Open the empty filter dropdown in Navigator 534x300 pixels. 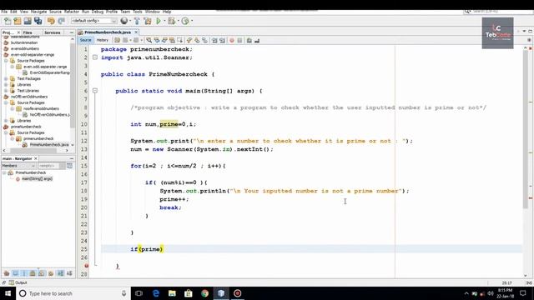click(x=52, y=166)
